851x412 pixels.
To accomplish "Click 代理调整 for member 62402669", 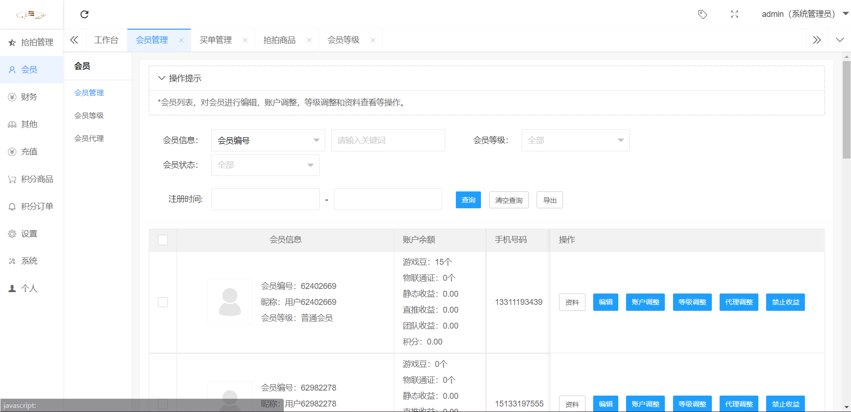I will pos(739,302).
